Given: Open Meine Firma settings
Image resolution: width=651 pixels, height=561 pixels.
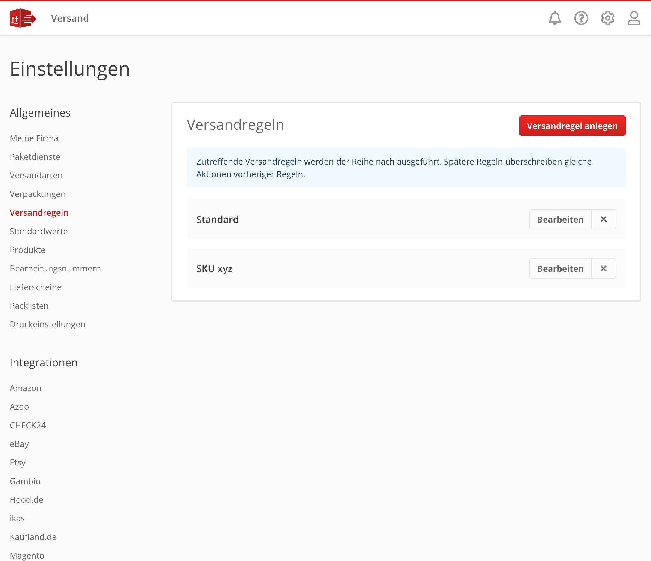Looking at the screenshot, I should (34, 138).
